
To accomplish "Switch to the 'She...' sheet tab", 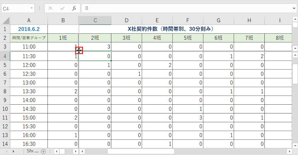I will [x=33, y=151].
